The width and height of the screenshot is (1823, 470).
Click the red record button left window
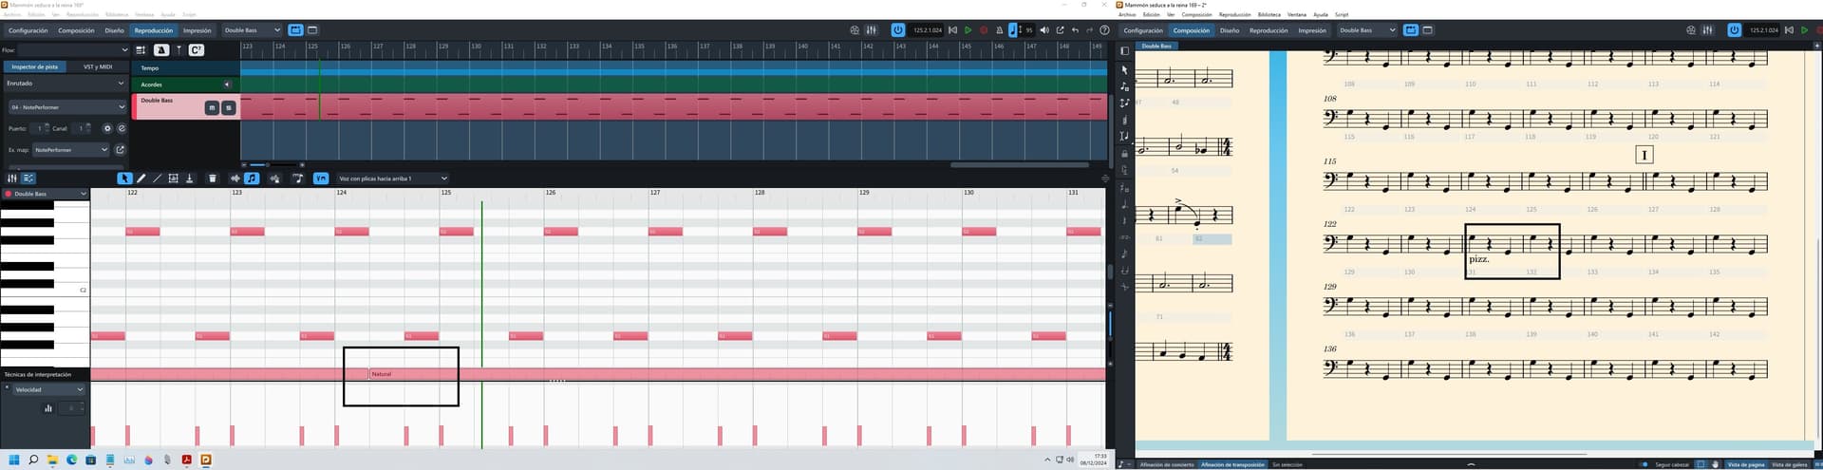point(984,30)
